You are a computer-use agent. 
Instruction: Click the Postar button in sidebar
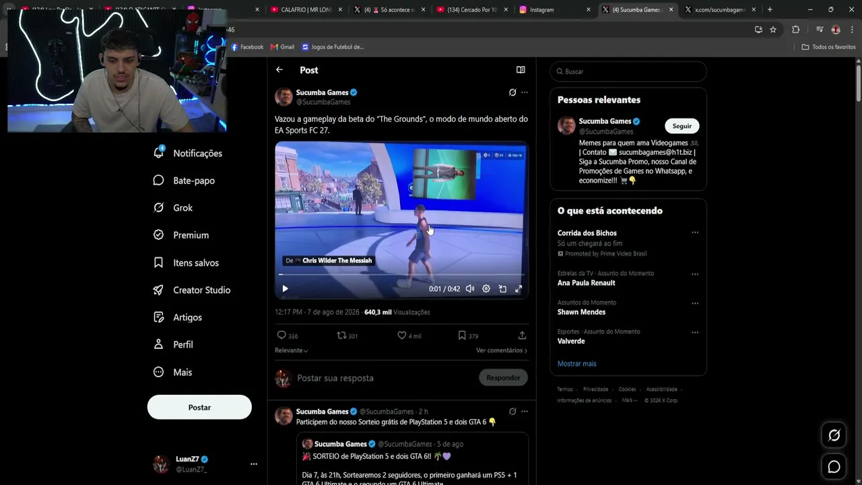(x=199, y=408)
